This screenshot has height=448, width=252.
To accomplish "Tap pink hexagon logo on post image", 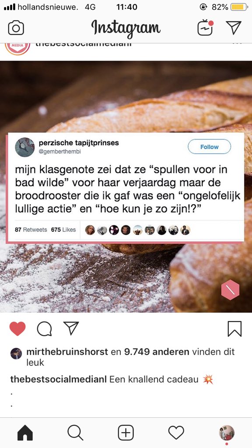I will [x=230, y=290].
